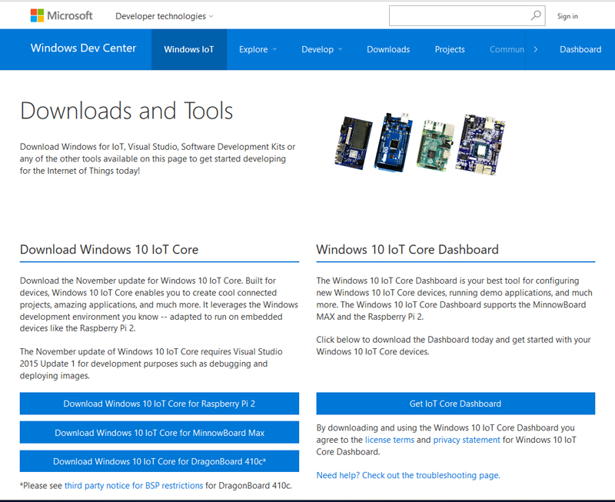Click the search magnifier icon
The image size is (615, 502).
(536, 15)
